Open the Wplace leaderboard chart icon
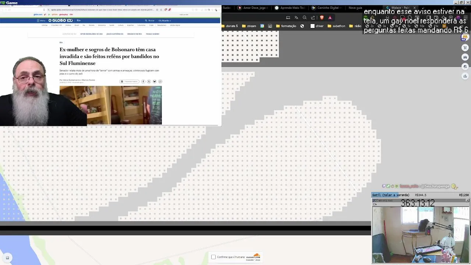The width and height of the screenshot is (471, 265). (x=465, y=76)
